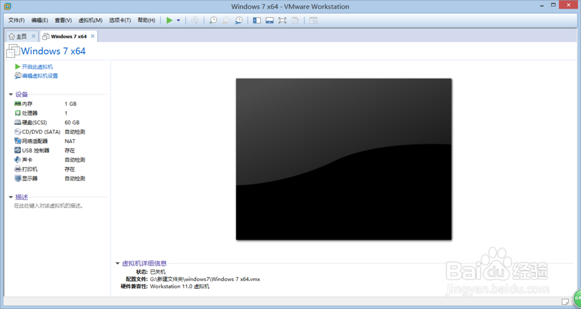
Task: Toggle the thumbnail bar view icon
Action: (x=270, y=20)
